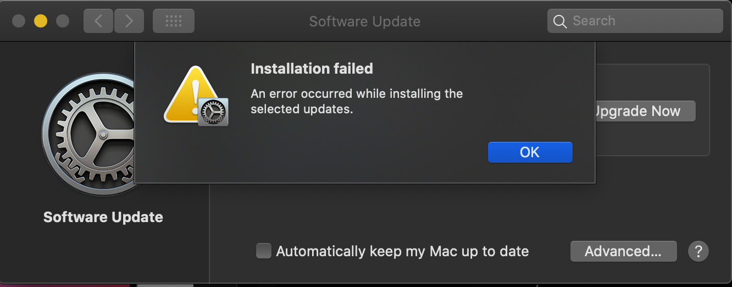Close the Software Update window
Screen dimensions: 732x287
click(19, 21)
